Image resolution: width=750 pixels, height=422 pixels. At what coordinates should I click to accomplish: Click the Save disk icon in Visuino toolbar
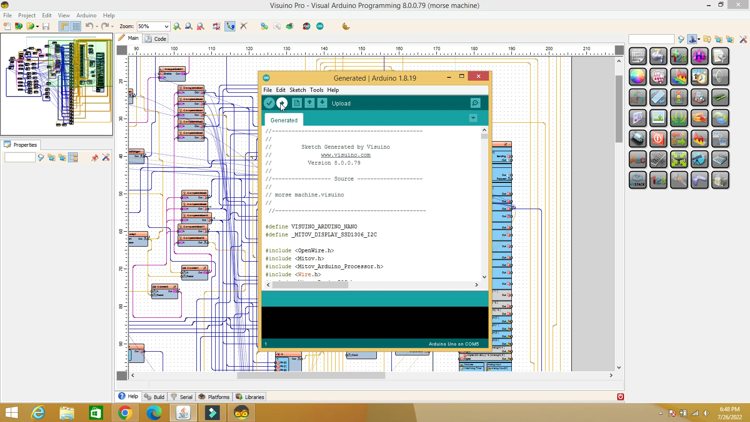click(46, 26)
